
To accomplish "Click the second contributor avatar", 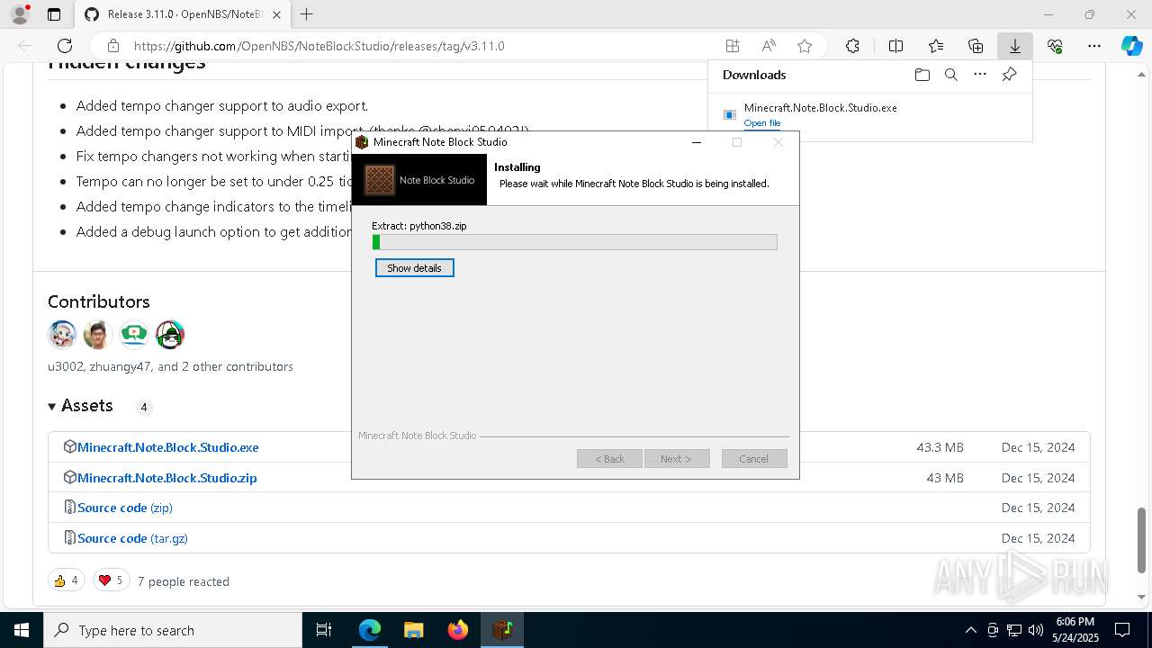I will tap(98, 335).
